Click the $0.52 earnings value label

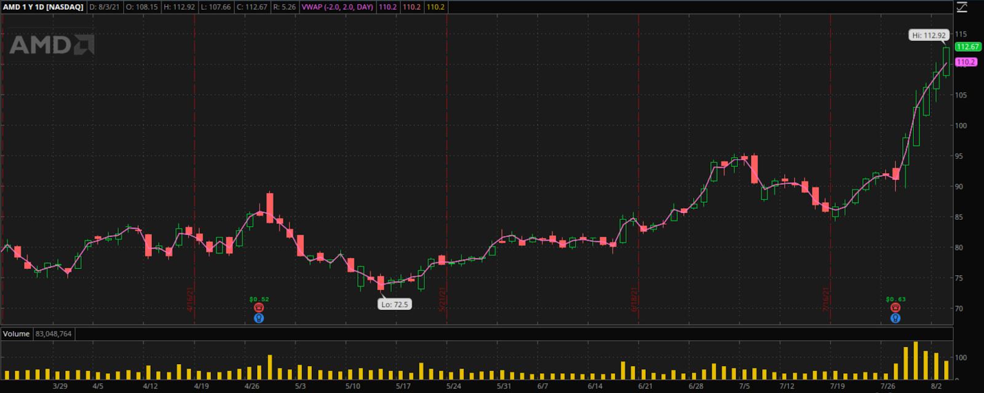(259, 300)
